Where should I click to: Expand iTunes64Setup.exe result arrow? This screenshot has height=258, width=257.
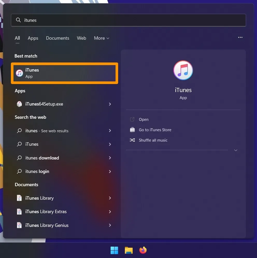[x=110, y=104]
